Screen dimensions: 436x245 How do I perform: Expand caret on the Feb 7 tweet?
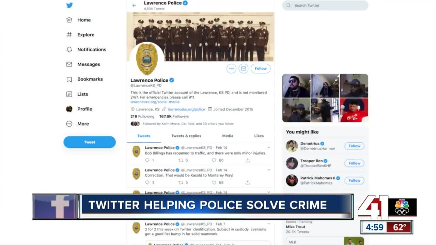click(x=268, y=224)
